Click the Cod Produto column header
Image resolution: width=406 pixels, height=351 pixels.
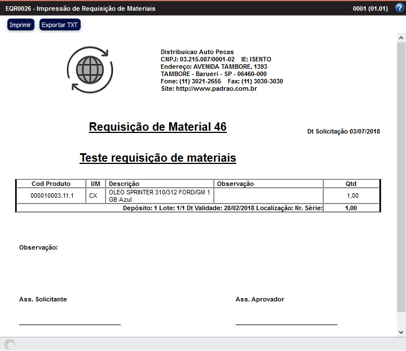pyautogui.click(x=51, y=184)
